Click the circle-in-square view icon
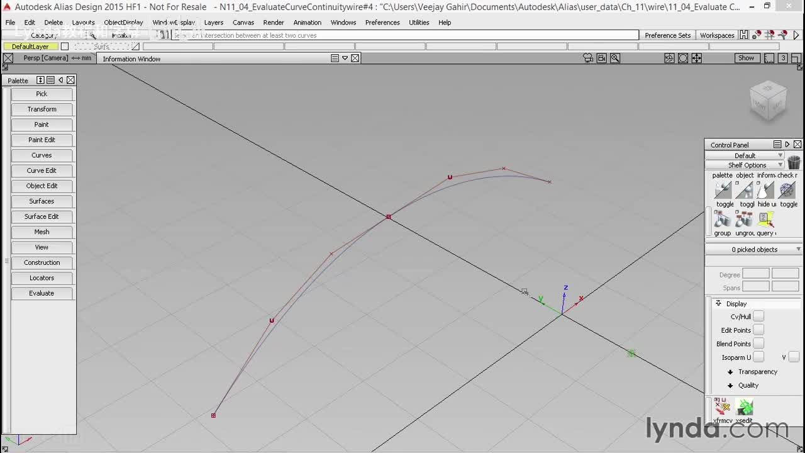 pos(683,58)
